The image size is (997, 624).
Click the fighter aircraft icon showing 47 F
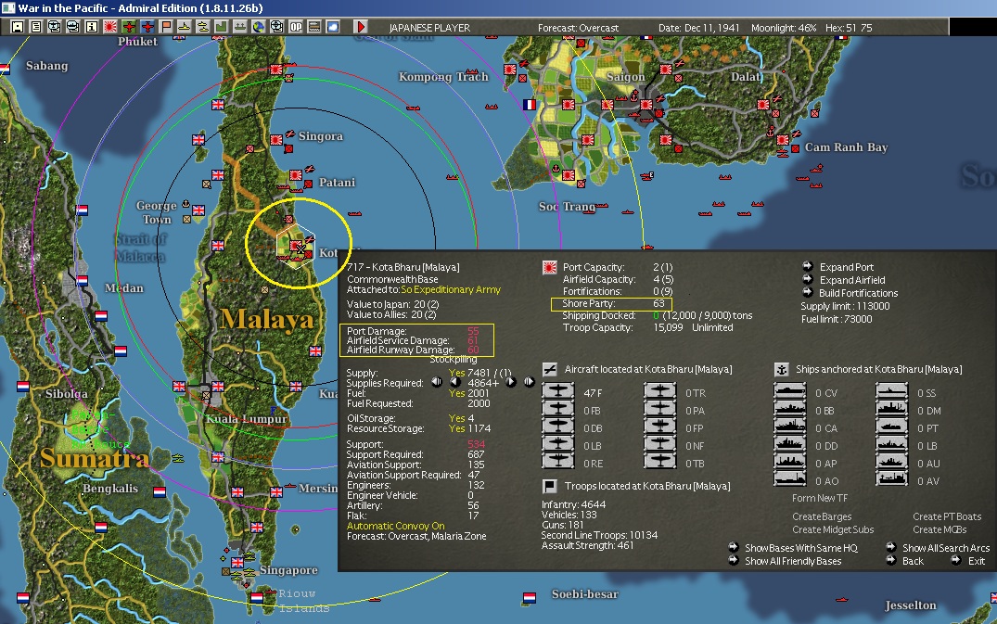click(557, 392)
